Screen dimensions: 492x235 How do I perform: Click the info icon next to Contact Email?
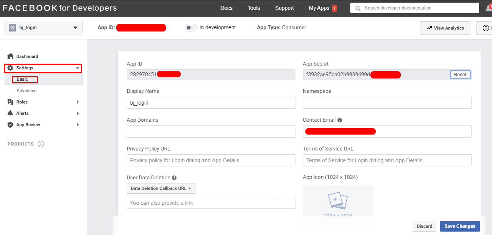click(x=340, y=120)
